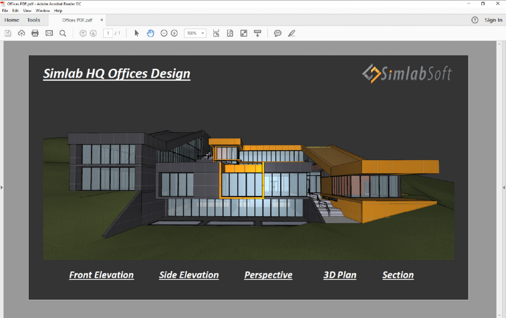This screenshot has width=506, height=318.
Task: Zoom in on the page
Action: coord(174,33)
